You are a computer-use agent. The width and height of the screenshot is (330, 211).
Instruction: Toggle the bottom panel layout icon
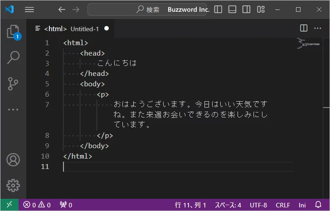click(232, 9)
